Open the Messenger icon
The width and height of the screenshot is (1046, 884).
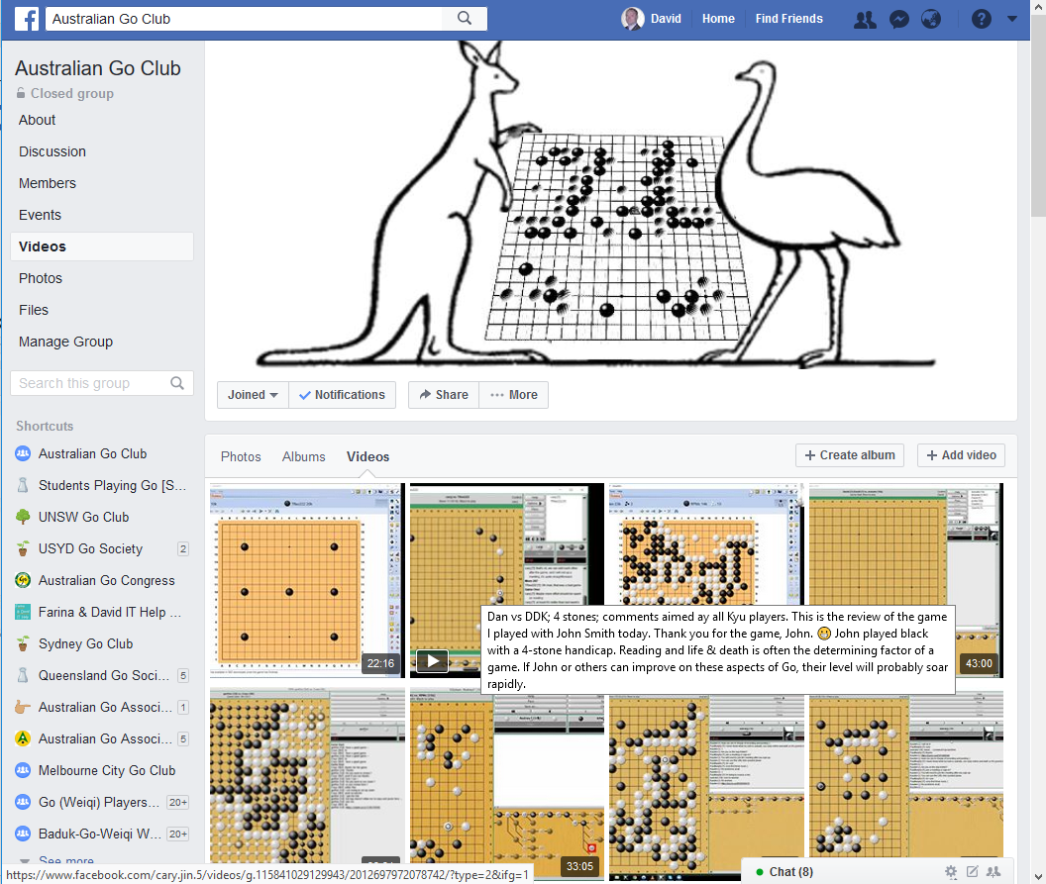(898, 20)
